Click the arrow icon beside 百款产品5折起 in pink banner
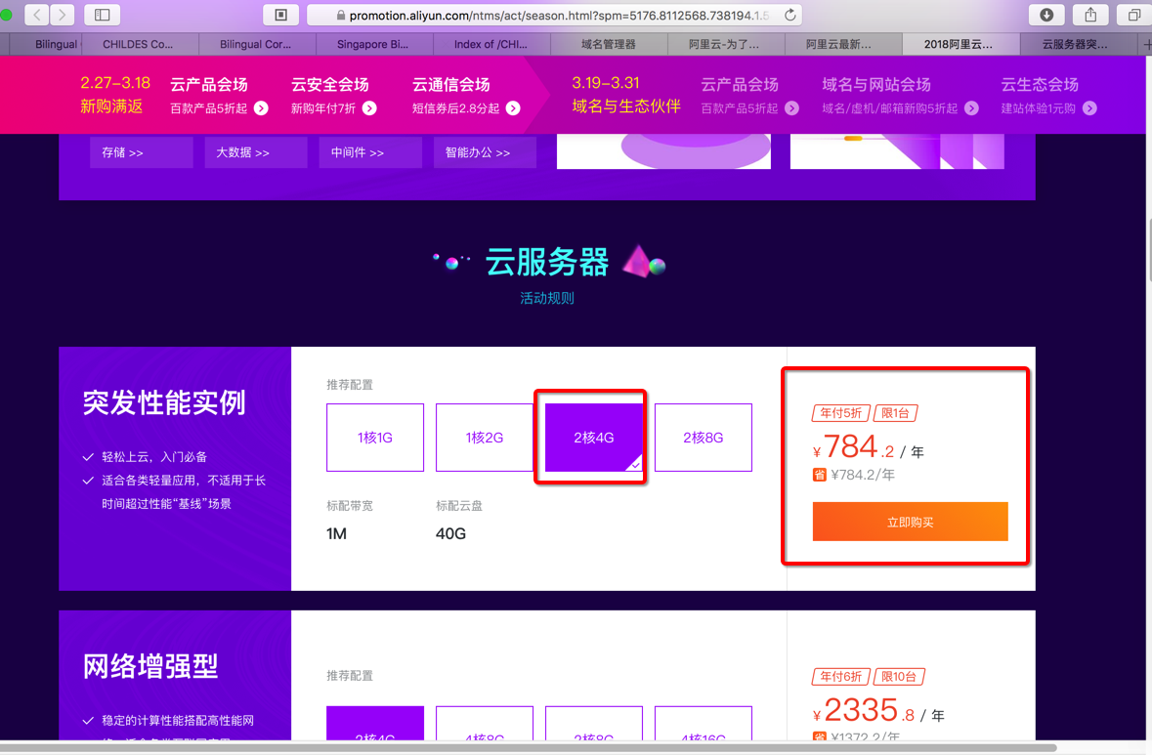Image resolution: width=1152 pixels, height=756 pixels. coord(261,108)
